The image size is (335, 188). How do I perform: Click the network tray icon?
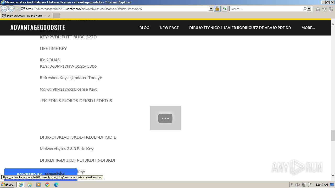[x=304, y=185]
